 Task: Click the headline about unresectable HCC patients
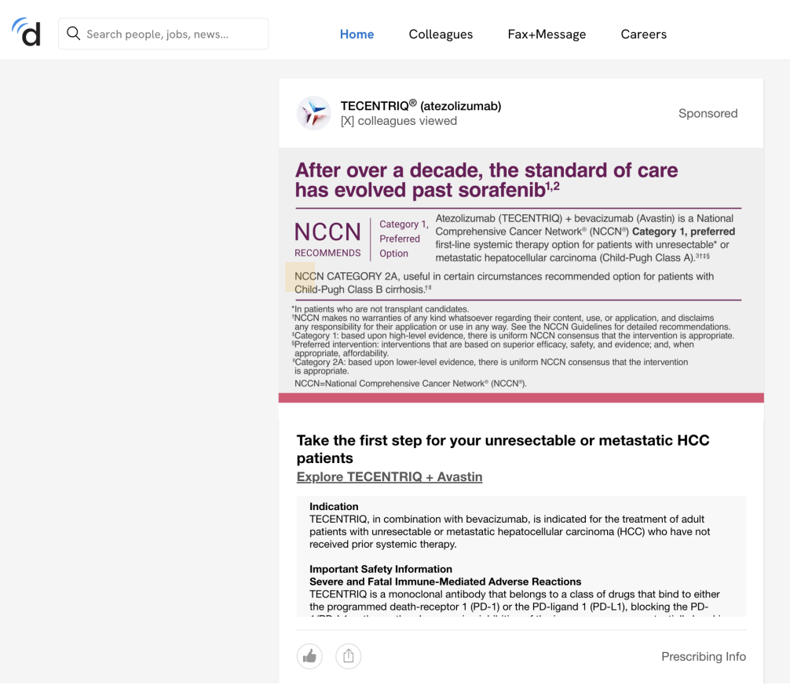pyautogui.click(x=503, y=449)
